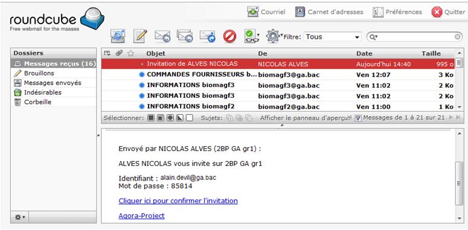Sort messages by Date column

click(x=364, y=54)
